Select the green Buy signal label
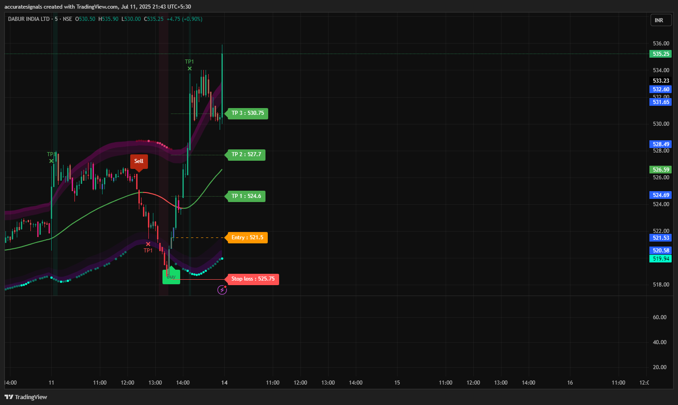The width and height of the screenshot is (678, 405). (172, 276)
